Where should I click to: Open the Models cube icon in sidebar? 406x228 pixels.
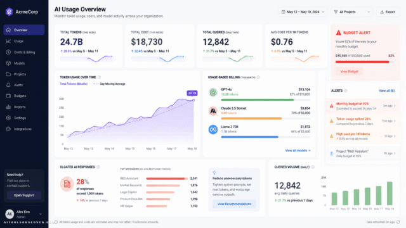click(8, 63)
